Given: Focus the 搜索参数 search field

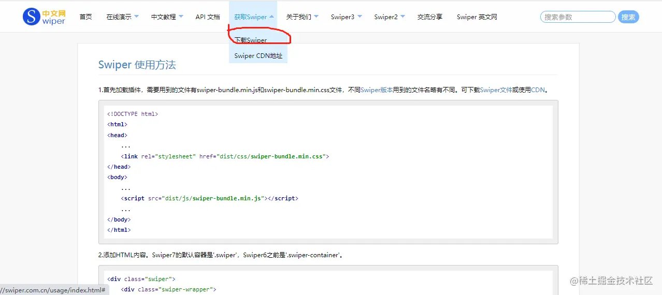Looking at the screenshot, I should coord(578,17).
